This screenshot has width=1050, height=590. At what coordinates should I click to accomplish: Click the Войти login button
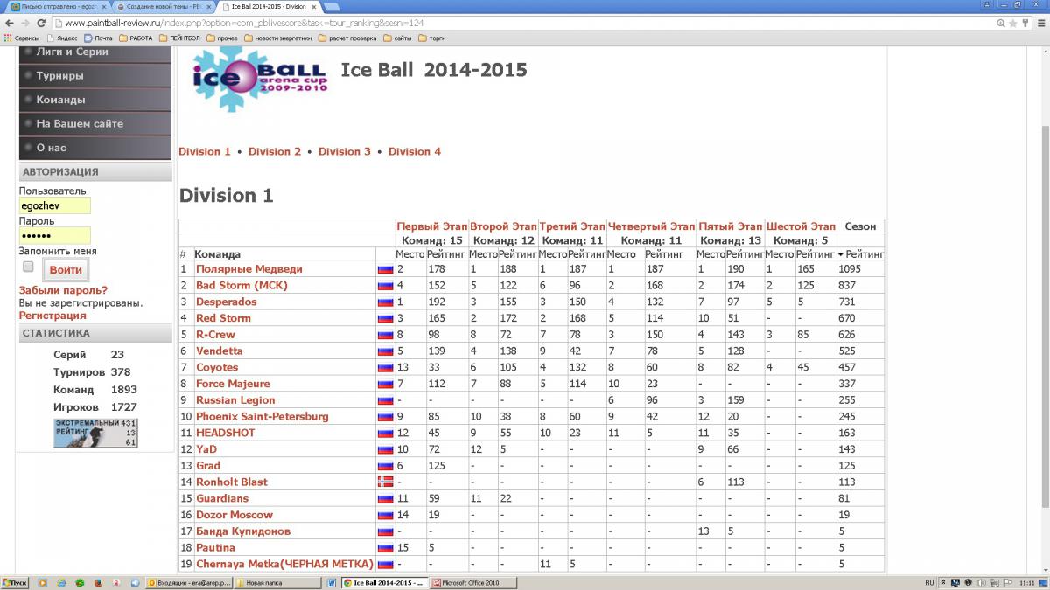66,270
